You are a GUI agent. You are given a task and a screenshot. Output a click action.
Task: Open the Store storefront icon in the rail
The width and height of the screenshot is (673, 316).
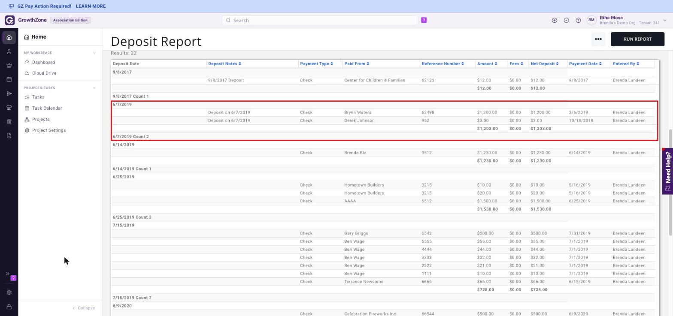9,108
